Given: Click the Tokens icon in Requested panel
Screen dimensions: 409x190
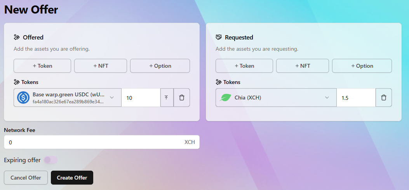Looking at the screenshot, I should pyautogui.click(x=219, y=82).
